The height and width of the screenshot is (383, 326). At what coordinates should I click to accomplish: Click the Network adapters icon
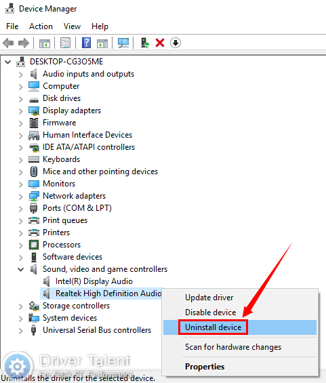[x=34, y=196]
